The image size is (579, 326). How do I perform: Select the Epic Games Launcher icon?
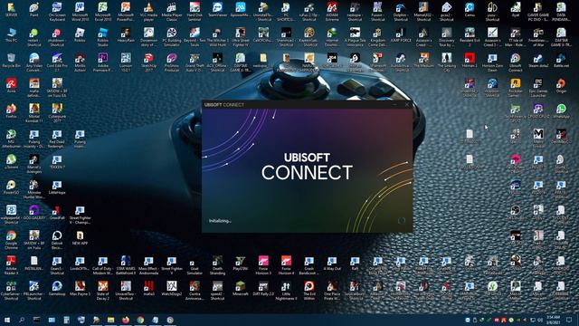coord(538,88)
